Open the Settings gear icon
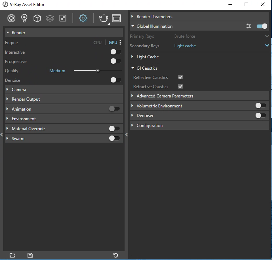The width and height of the screenshot is (272, 260). coord(83,18)
